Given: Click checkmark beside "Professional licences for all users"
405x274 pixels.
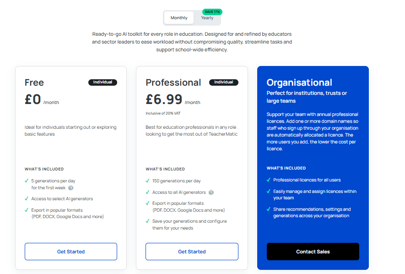Looking at the screenshot, I should tap(269, 180).
